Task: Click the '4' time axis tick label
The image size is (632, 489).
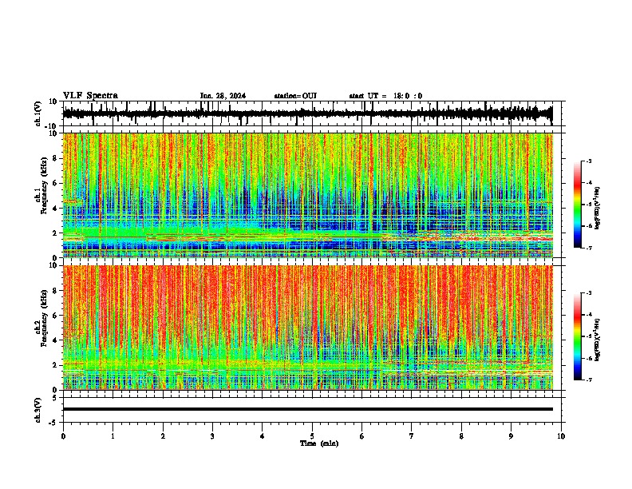Action: (x=263, y=436)
